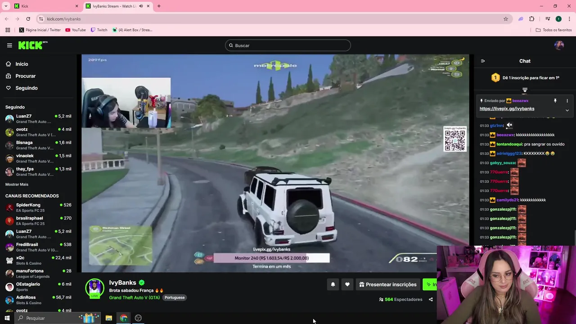The width and height of the screenshot is (576, 324).
Task: Click the Buscar search field
Action: (288, 45)
